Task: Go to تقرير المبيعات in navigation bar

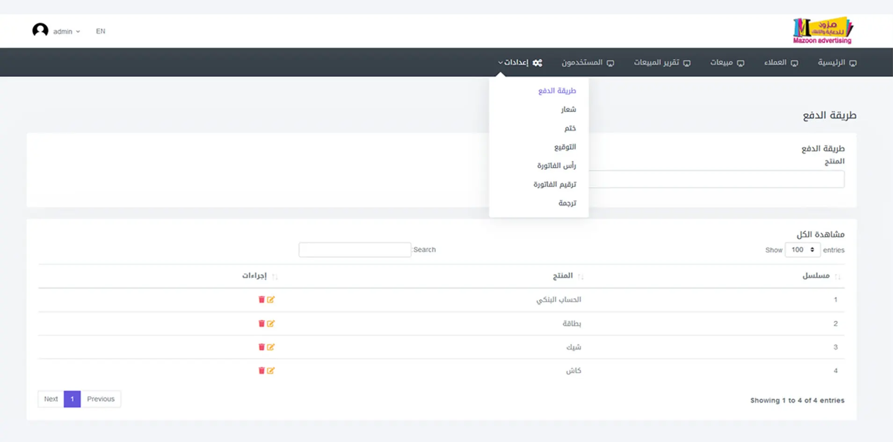Action: 661,63
